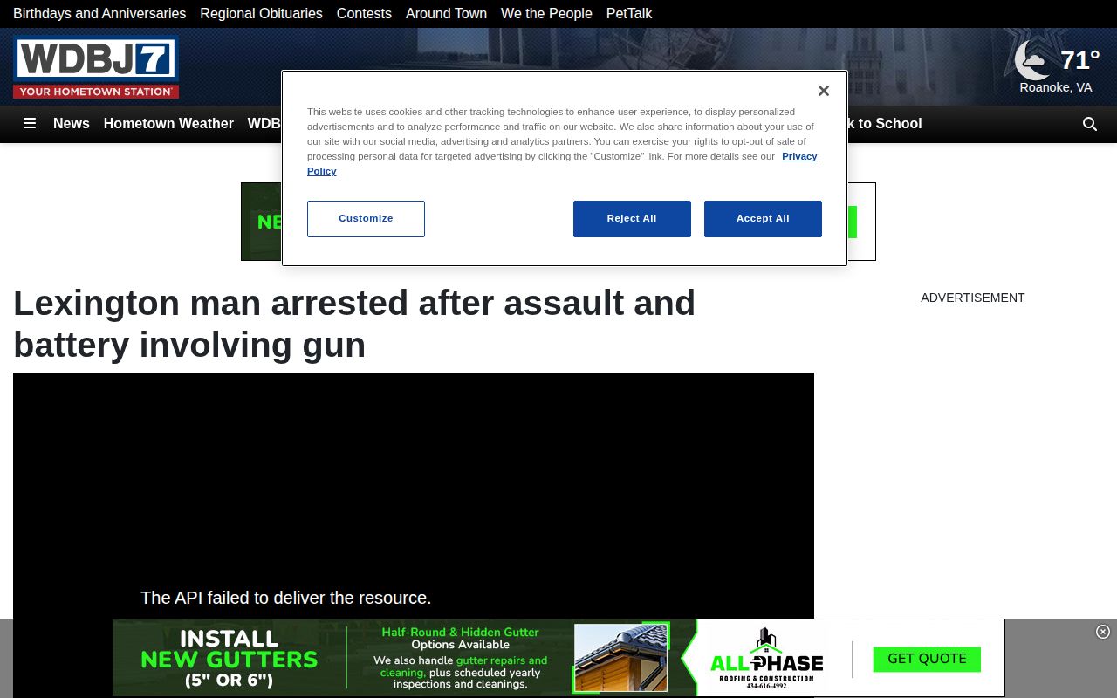Image resolution: width=1117 pixels, height=698 pixels.
Task: Open the Roanoke weather widget
Action: click(x=1056, y=67)
